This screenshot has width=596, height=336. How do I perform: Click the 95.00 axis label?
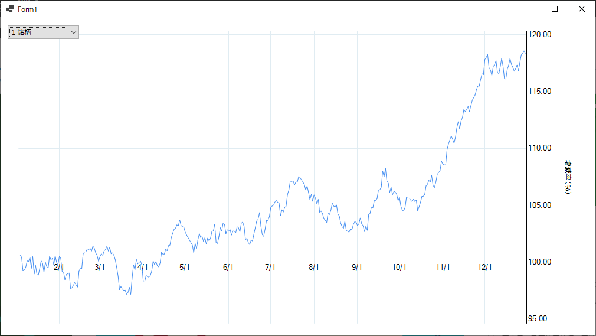[538, 318]
